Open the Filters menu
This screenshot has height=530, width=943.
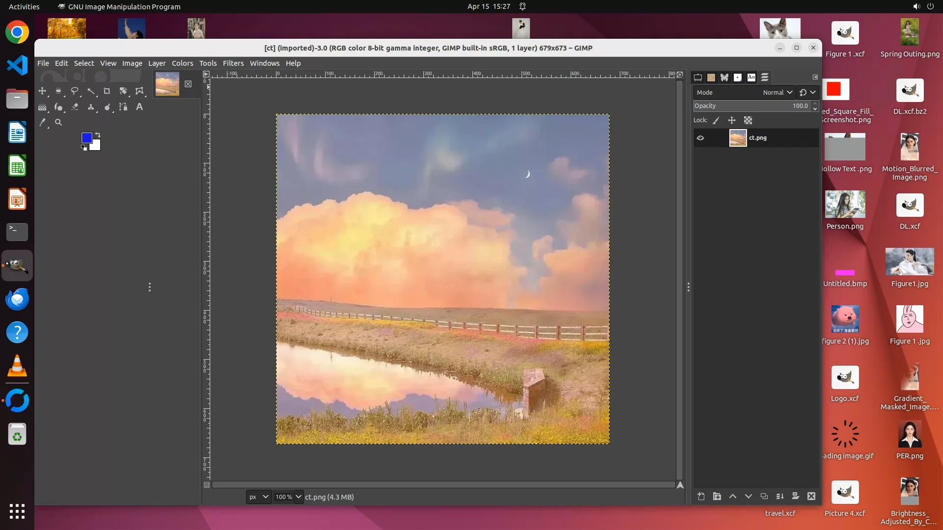pos(233,63)
